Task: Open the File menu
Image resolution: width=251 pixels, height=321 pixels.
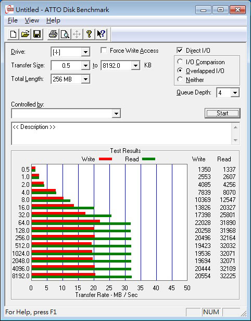Action: point(12,20)
